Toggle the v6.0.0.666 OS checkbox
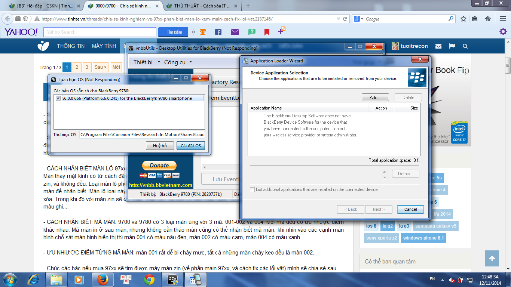 pyautogui.click(x=58, y=98)
